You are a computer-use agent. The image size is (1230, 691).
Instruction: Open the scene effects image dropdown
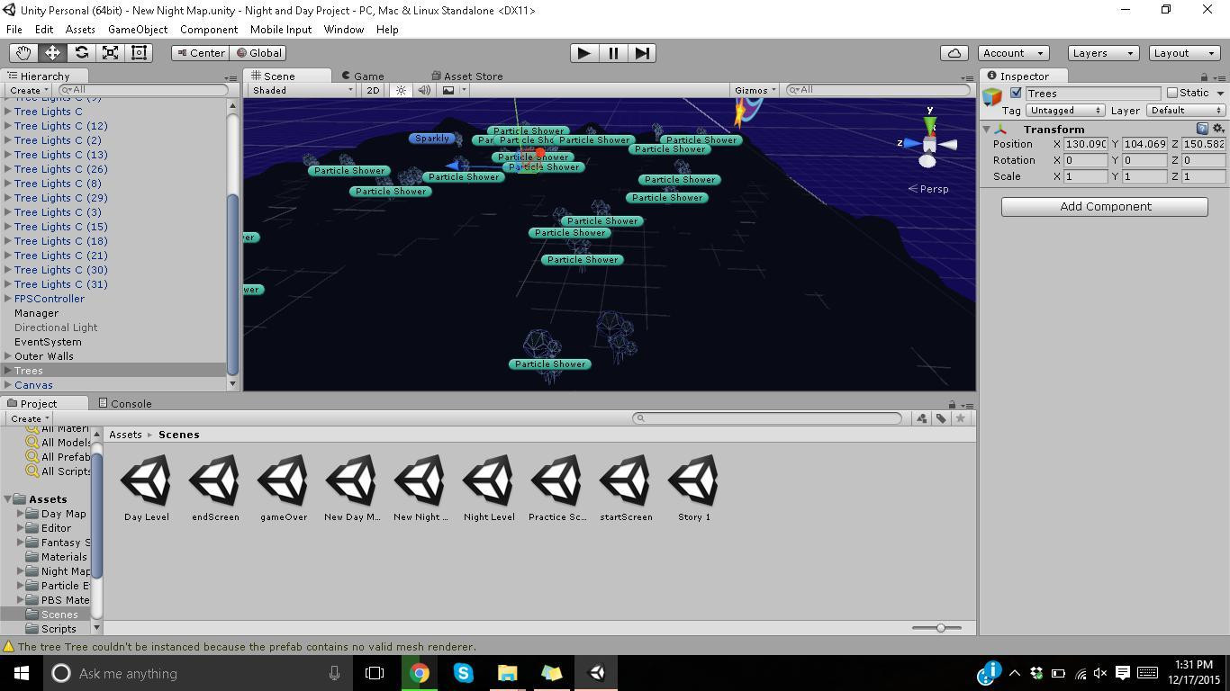coord(454,90)
